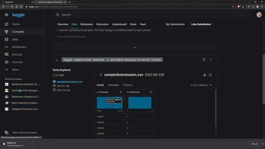265x149 pixels.
Task: Open Home from the sidebar
Action: [16, 24]
